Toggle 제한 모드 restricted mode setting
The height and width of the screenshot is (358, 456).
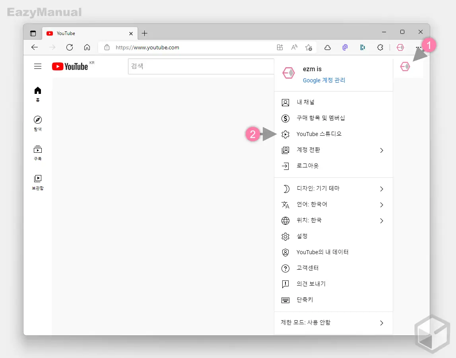(x=334, y=323)
